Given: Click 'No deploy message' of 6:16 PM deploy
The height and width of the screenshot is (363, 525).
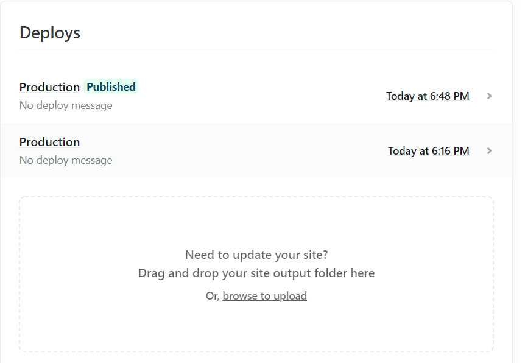Looking at the screenshot, I should pyautogui.click(x=66, y=160).
